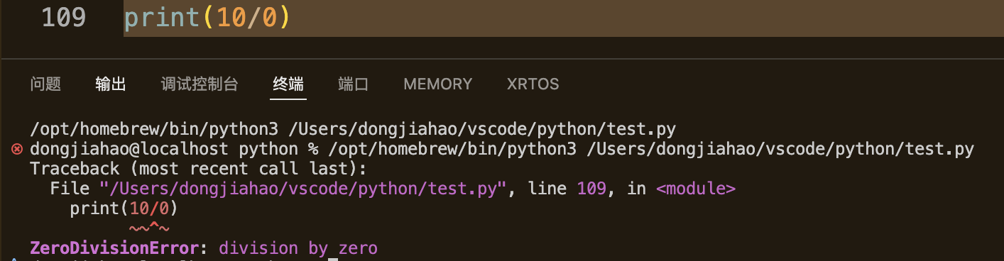Place cursor on print keyword in editor

163,18
